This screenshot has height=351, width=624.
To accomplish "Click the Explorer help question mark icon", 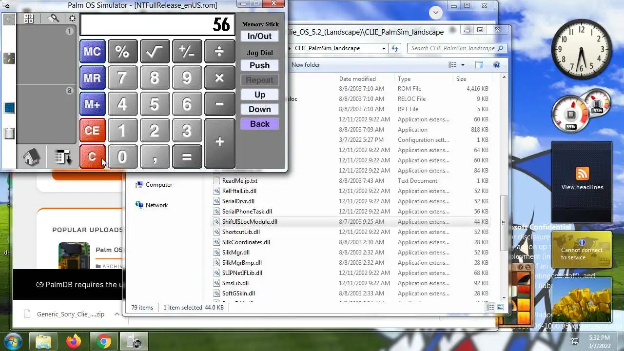I will click(x=497, y=65).
